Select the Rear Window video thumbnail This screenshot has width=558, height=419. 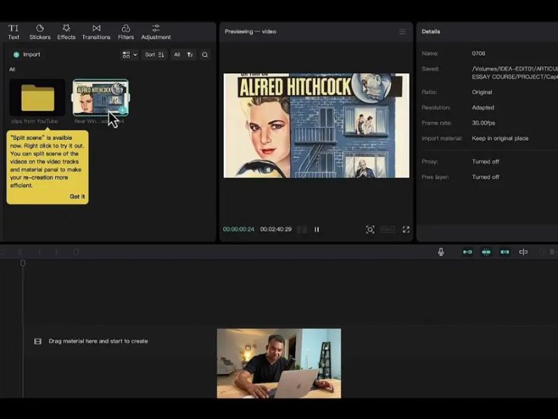(100, 98)
